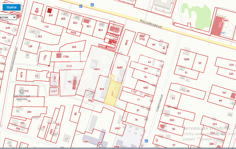Screen dimensions: 236x149
Task: Click the Баптистская церковь label
Action: [x=22, y=97]
